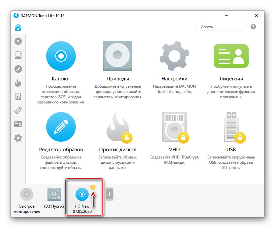Image resolution: width=275 pixels, height=228 pixels.
Task: Close the DAEMON Tools window
Action: (257, 15)
